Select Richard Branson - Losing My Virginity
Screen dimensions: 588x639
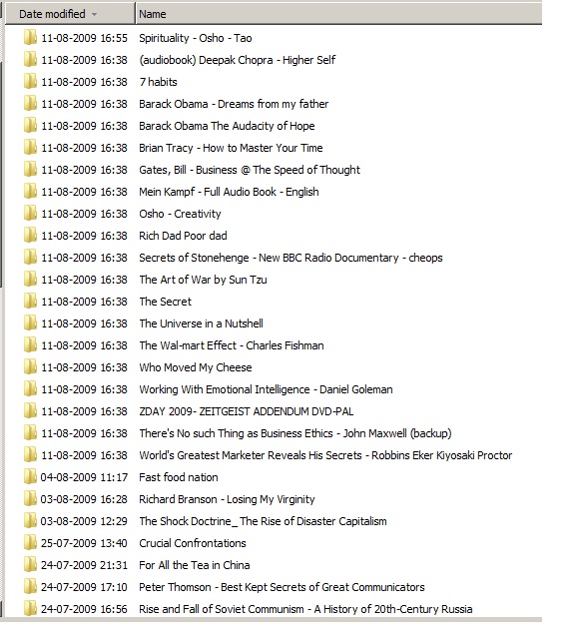[227, 499]
